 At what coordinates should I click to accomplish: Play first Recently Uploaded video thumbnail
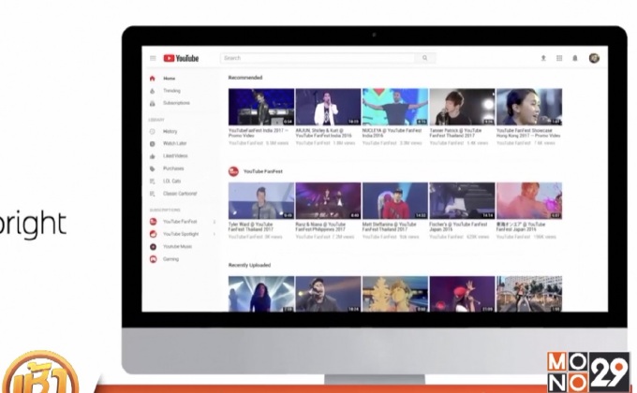tap(261, 294)
